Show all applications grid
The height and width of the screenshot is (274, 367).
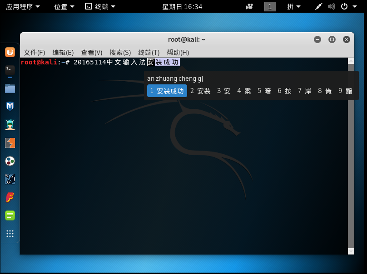point(10,234)
